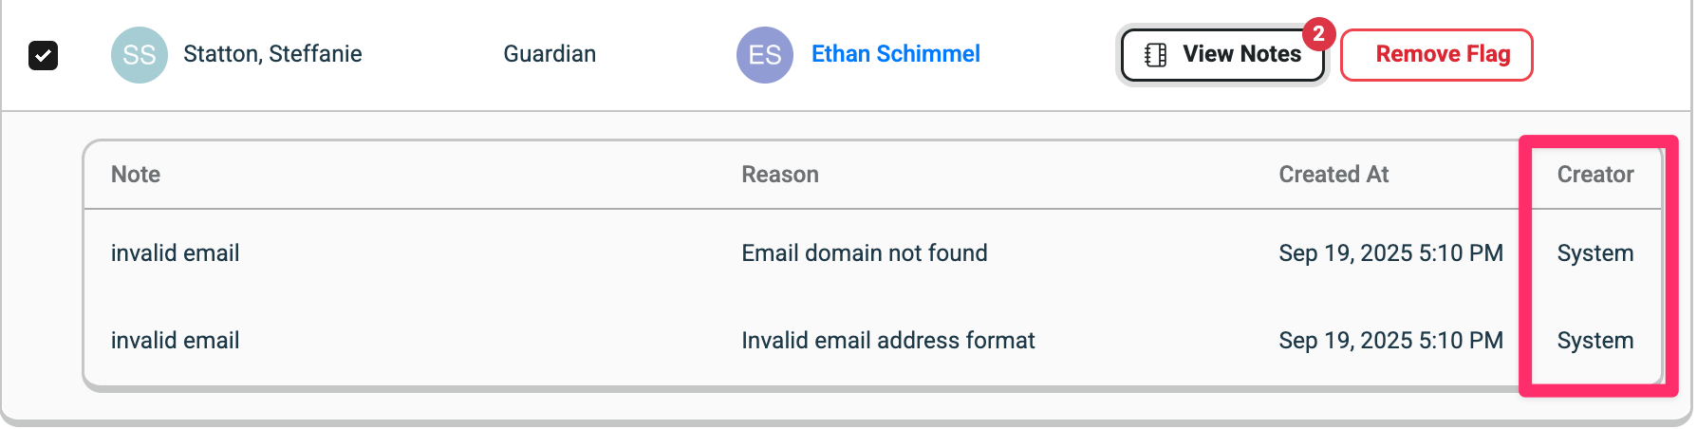The width and height of the screenshot is (1697, 429).
Task: Select the first invalid email note
Action: click(175, 253)
